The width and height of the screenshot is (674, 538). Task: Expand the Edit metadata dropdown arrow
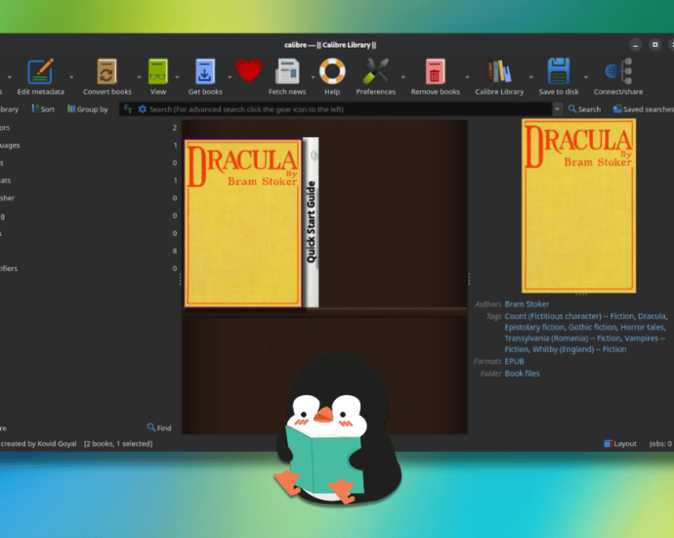coord(71,77)
